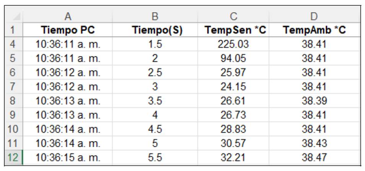Screen dimensions: 365x171
Task: Select cell containing 225.03
Action: point(233,44)
